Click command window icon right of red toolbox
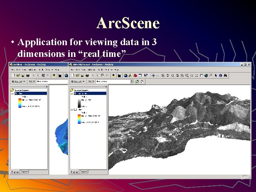Screen dimensions: 256x192 tap(140, 75)
